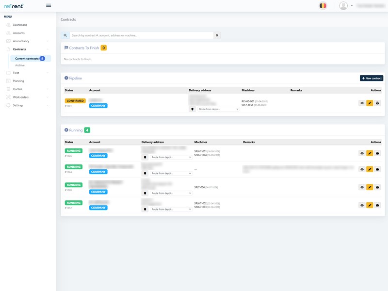The width and height of the screenshot is (388, 291).
Task: Print running contract #1024
Action: [x=377, y=169]
